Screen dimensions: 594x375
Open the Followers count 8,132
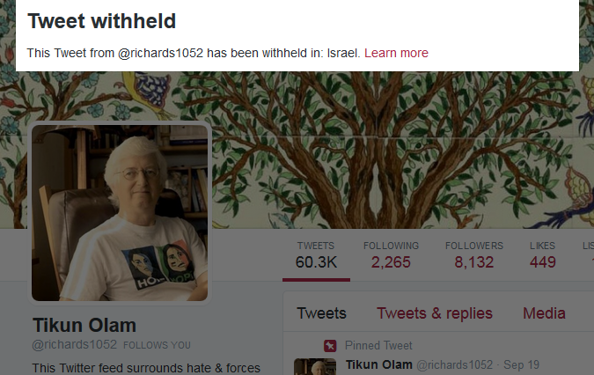pyautogui.click(x=474, y=255)
